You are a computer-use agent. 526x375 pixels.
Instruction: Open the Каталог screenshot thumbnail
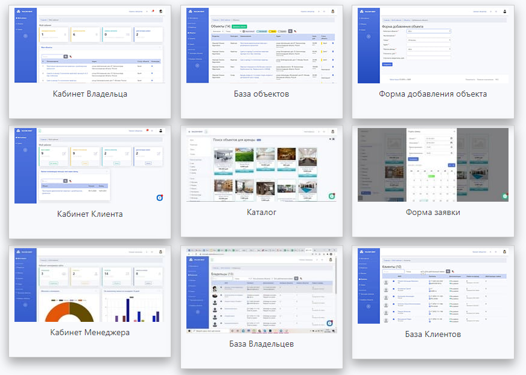(x=261, y=164)
